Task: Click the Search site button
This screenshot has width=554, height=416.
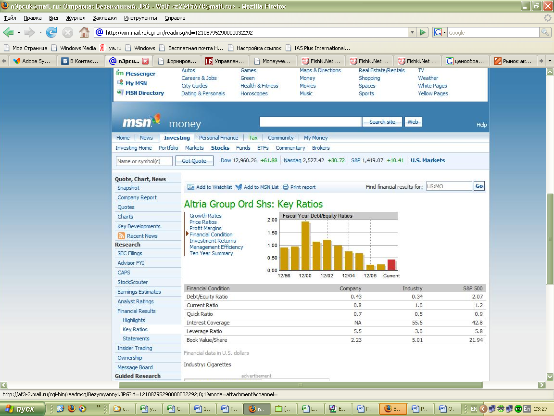Action: (x=382, y=122)
